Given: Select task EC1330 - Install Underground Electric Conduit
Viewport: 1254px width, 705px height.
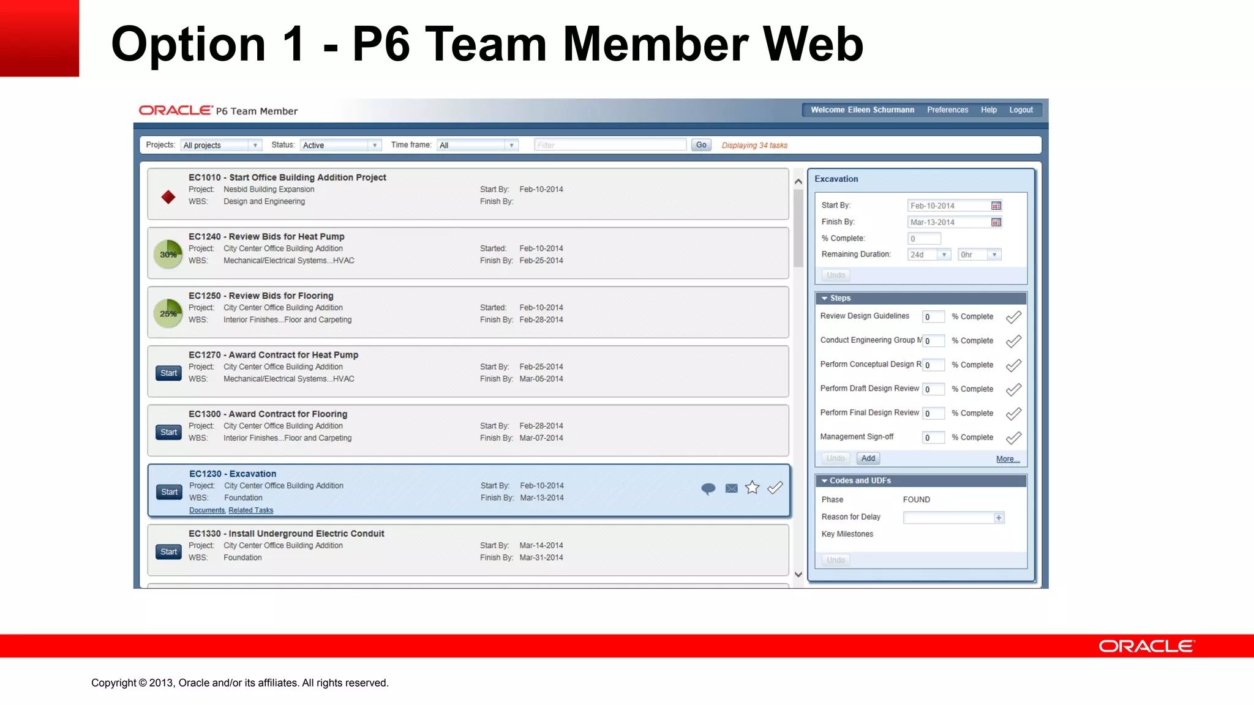Looking at the screenshot, I should (468, 550).
